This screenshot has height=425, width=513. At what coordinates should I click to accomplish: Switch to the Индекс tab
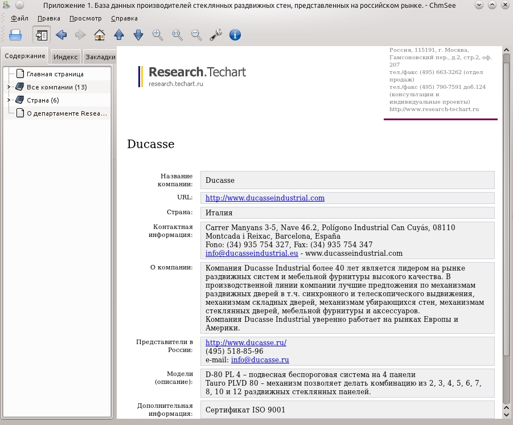65,57
